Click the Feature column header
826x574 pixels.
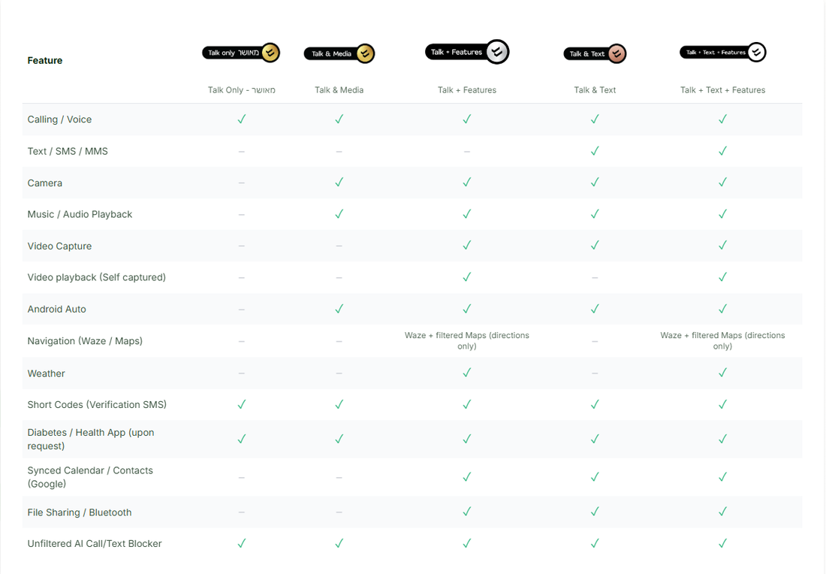coord(45,60)
